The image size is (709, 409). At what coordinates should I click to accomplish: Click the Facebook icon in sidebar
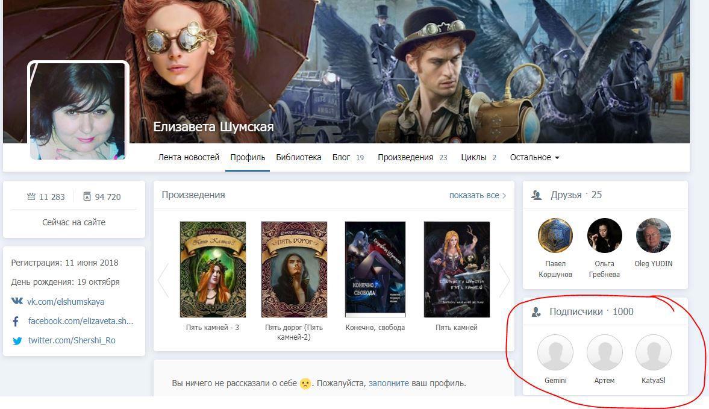pyautogui.click(x=16, y=321)
